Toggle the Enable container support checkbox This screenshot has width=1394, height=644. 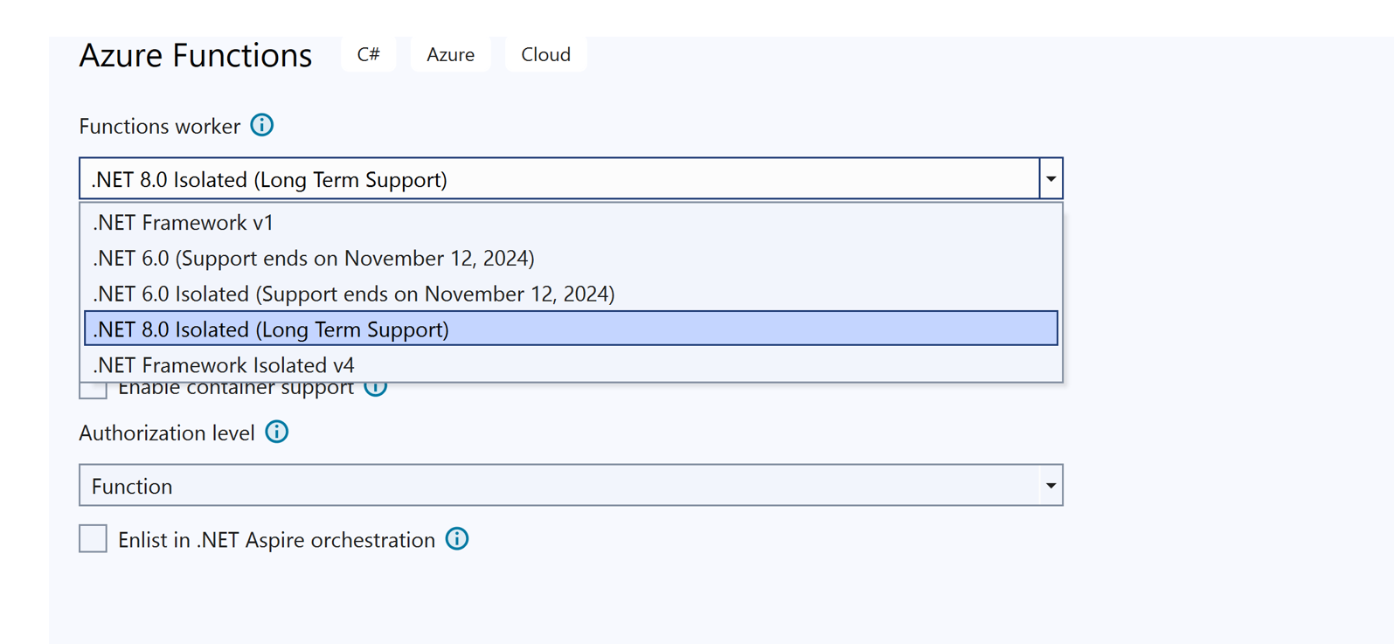93,391
